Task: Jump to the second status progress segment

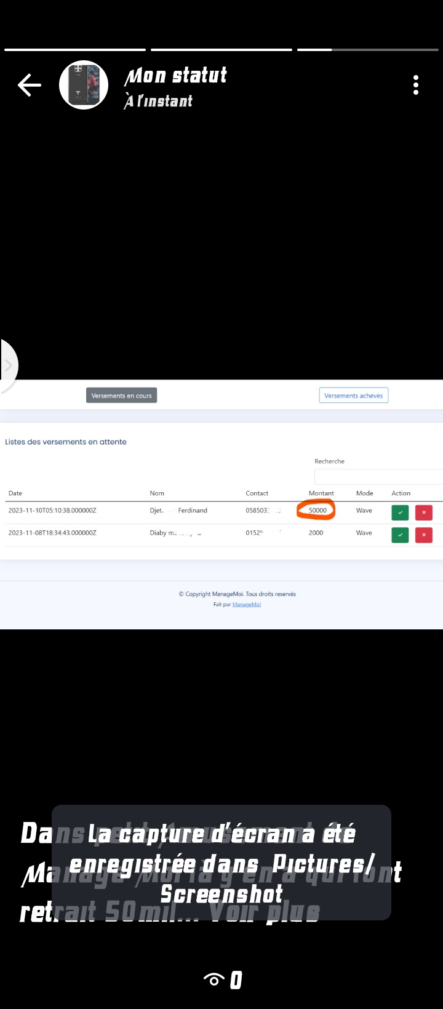Action: click(221, 50)
